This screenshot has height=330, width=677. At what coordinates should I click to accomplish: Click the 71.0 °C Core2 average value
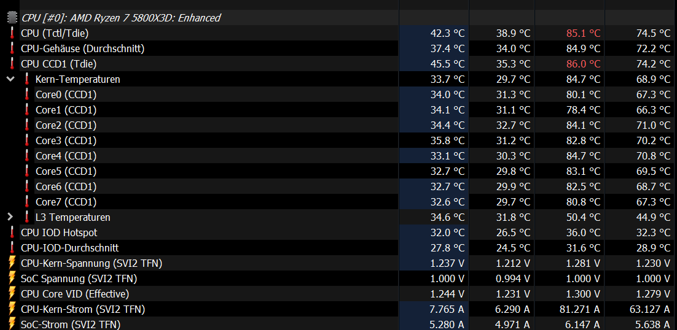point(654,125)
